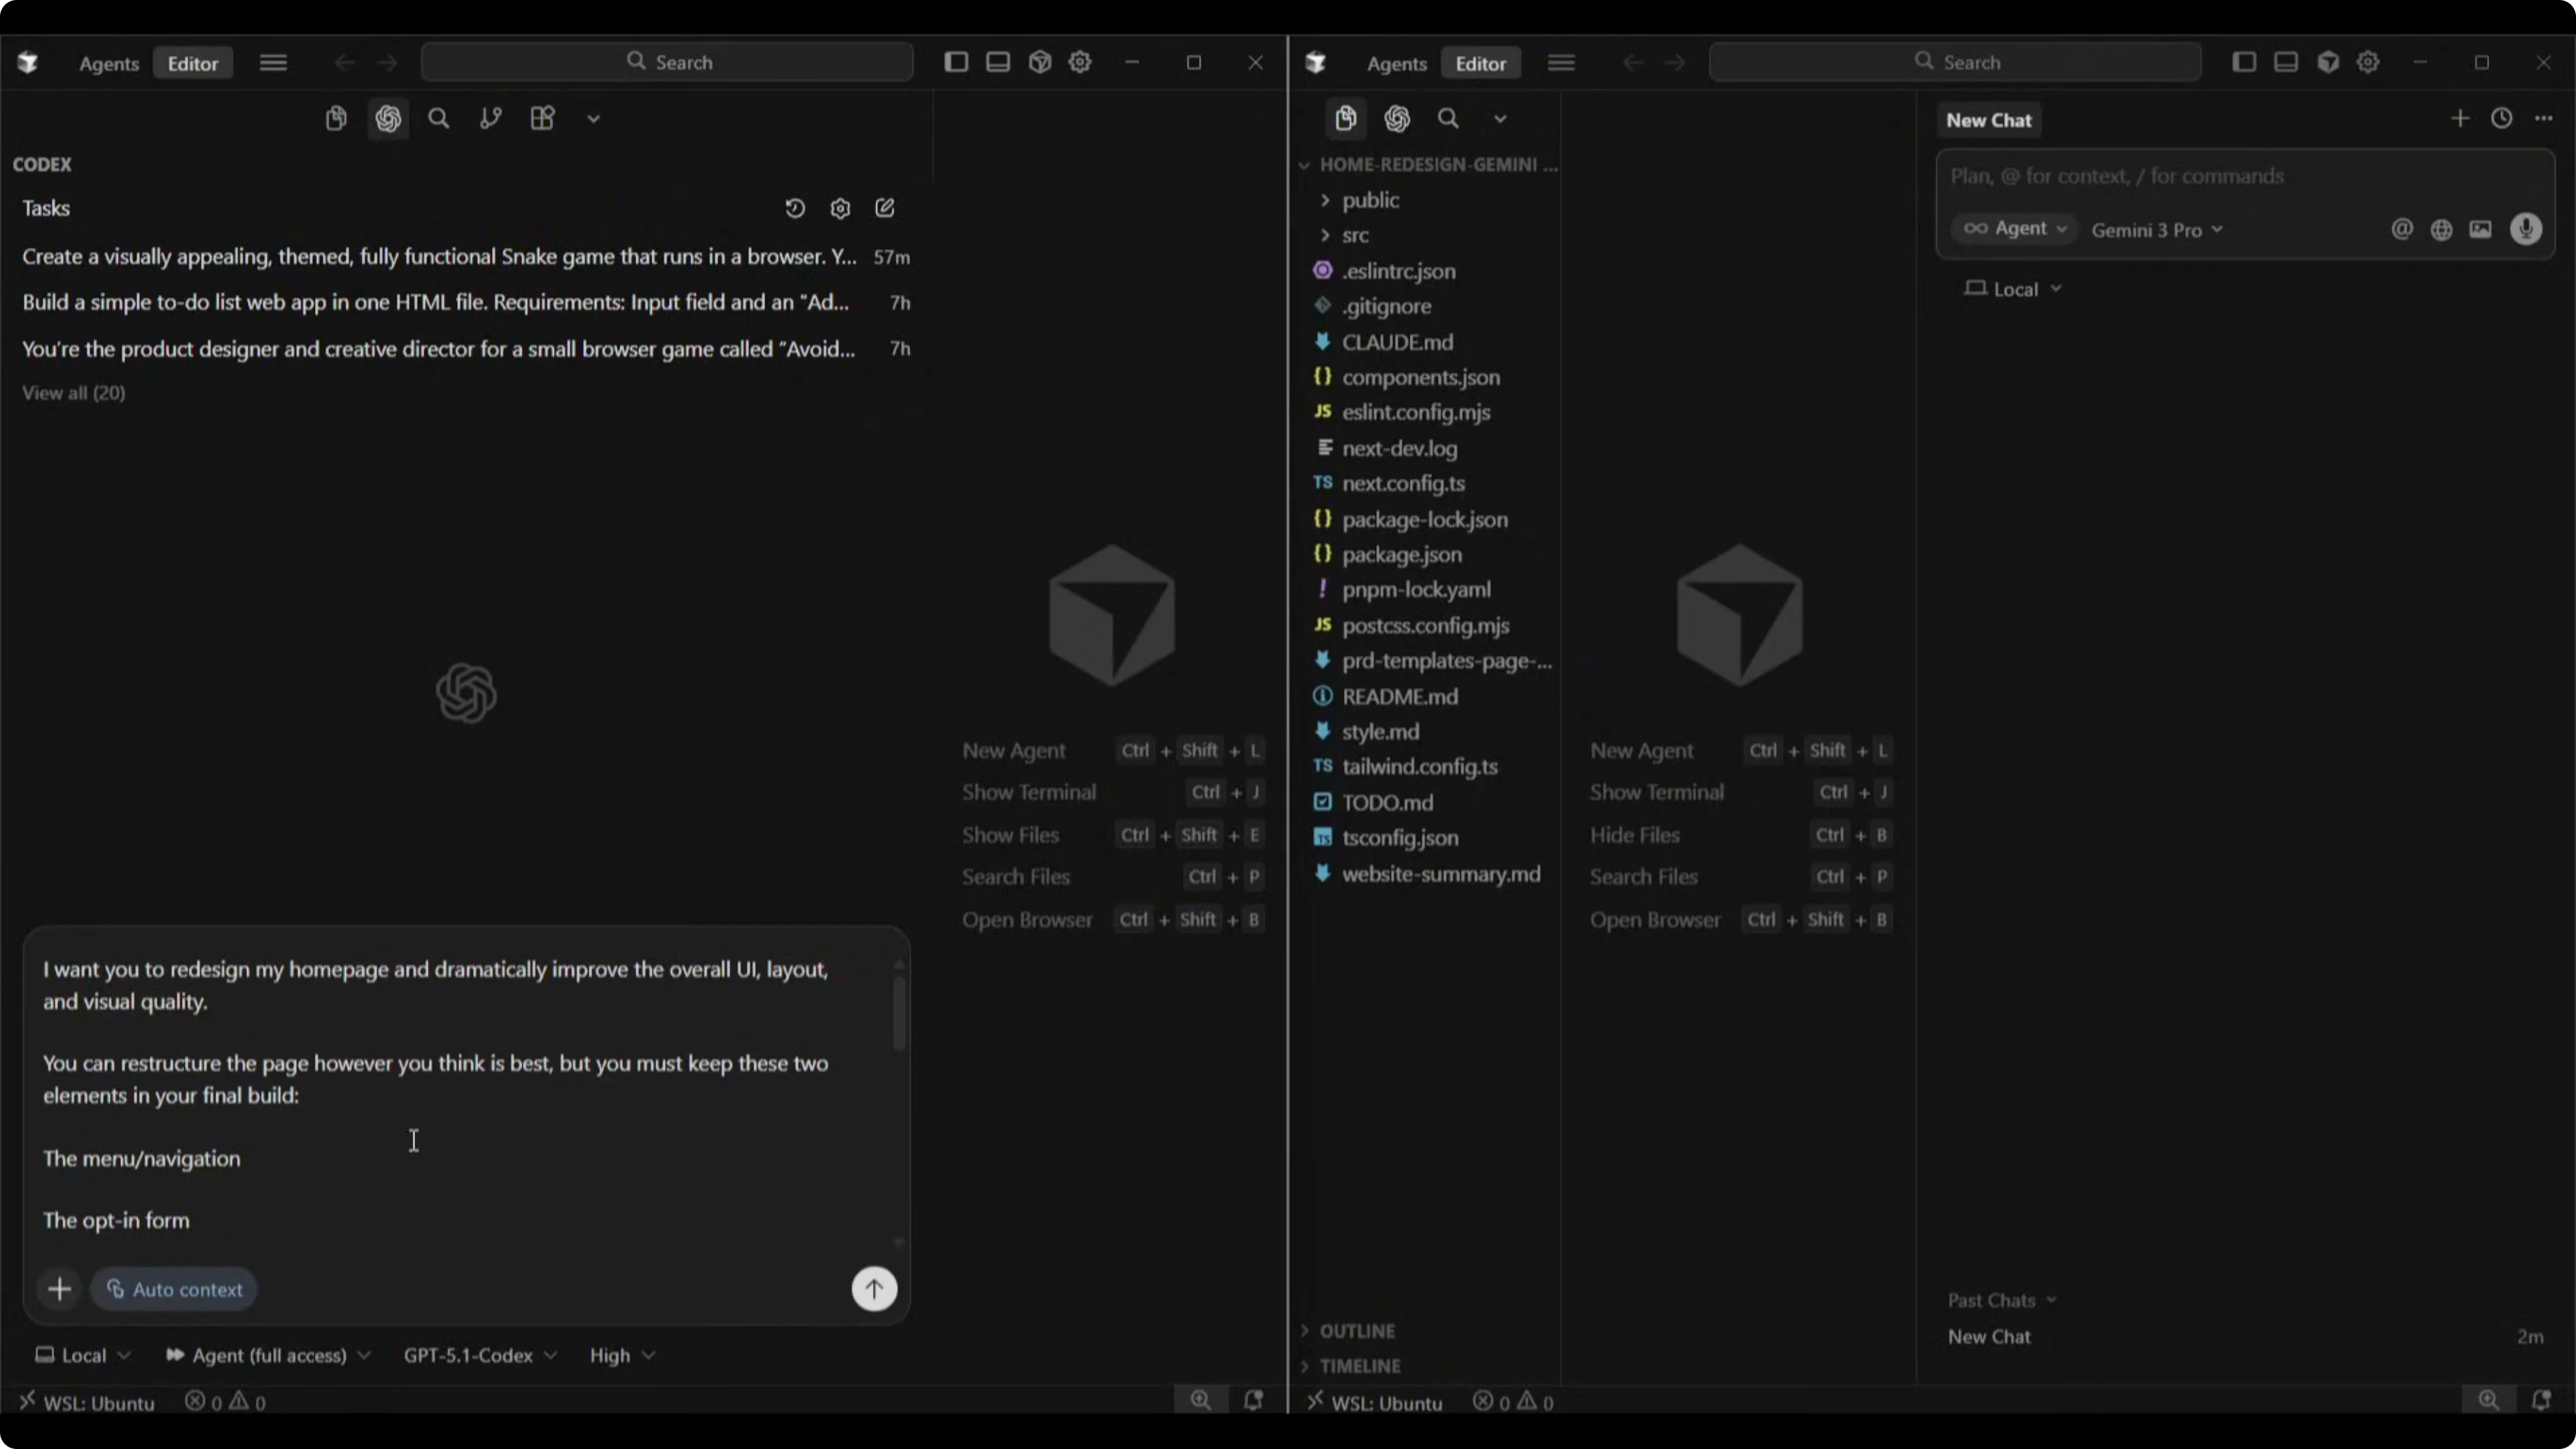2576x1449 pixels.
Task: Open the Gemini 3 Pro model dropdown
Action: pos(2157,230)
